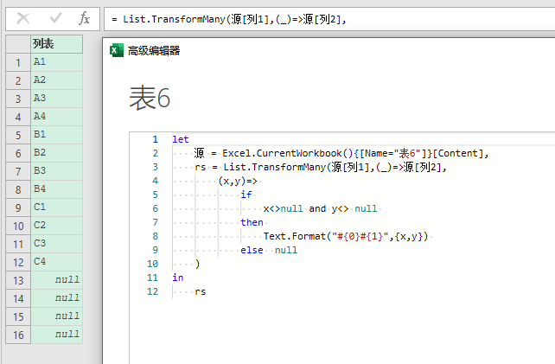Click row number 9 in the list
The image size is (555, 364).
[x=18, y=208]
